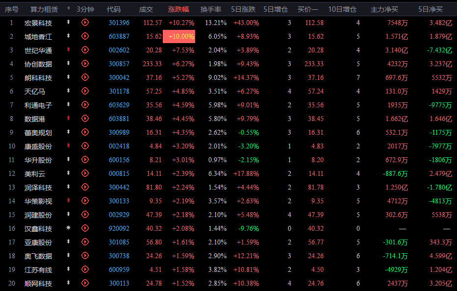Click the marker icon beside 协创数据
This screenshot has height=291, width=457.
pos(69,64)
